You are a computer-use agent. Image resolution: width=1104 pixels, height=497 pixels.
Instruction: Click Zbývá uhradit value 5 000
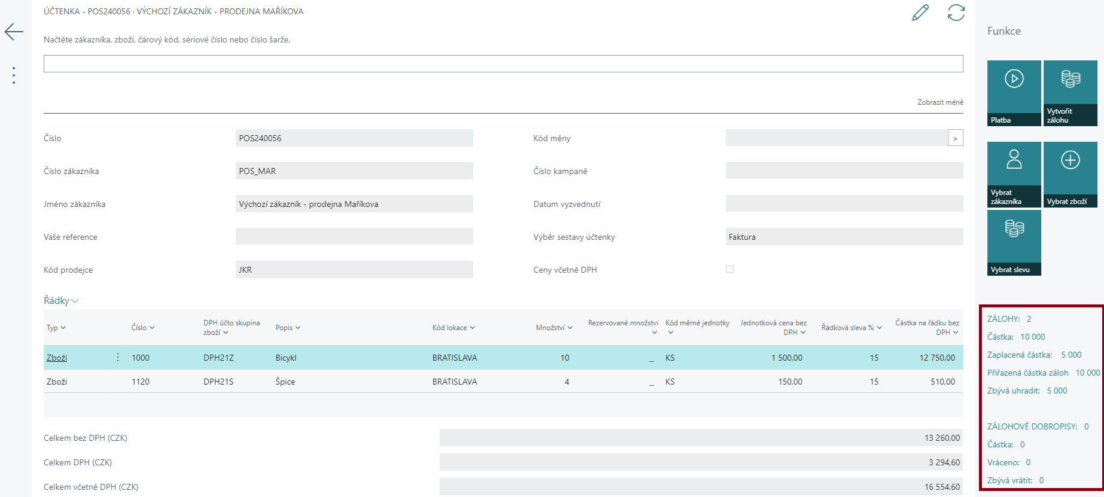(1057, 391)
